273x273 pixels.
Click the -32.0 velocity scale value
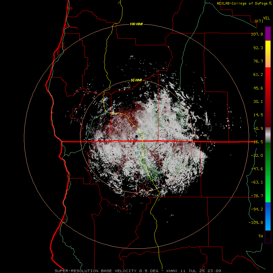[x=257, y=156]
